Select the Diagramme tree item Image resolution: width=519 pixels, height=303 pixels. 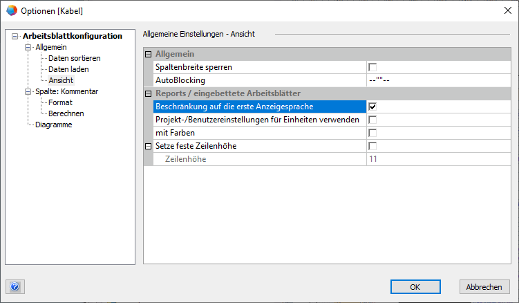54,125
